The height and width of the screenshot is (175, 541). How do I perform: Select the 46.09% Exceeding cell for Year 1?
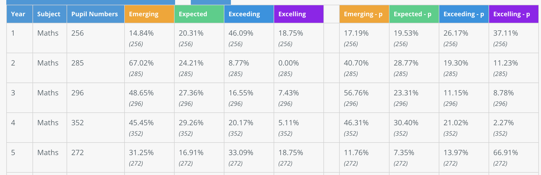[241, 33]
